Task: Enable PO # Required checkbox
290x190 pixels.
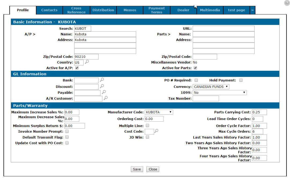Action: pos(196,80)
